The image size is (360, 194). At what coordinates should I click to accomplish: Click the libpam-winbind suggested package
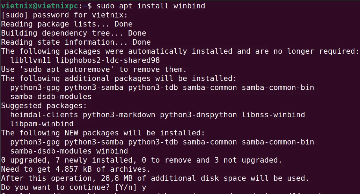click(x=42, y=124)
